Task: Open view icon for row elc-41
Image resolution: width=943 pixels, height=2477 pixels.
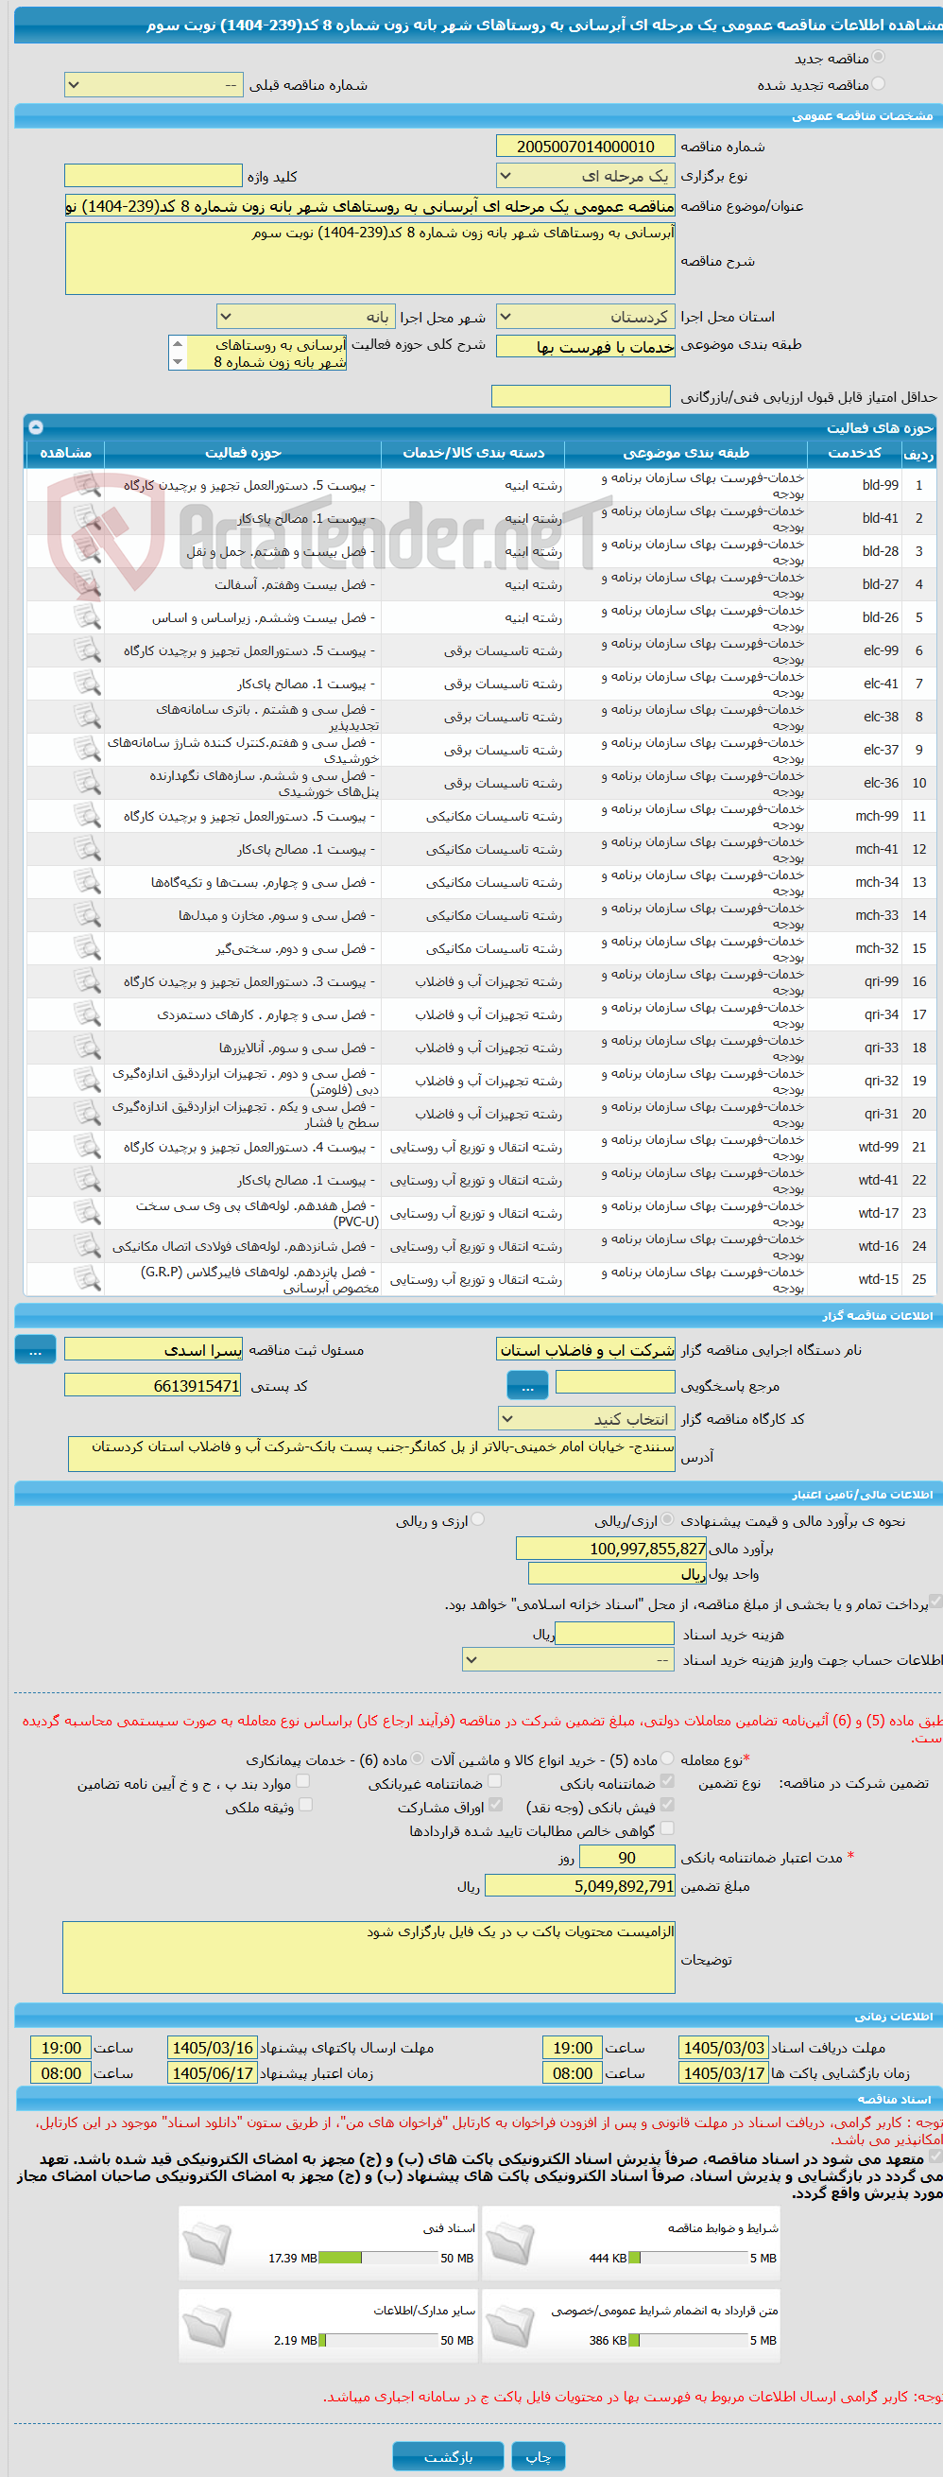Action: pos(88,684)
